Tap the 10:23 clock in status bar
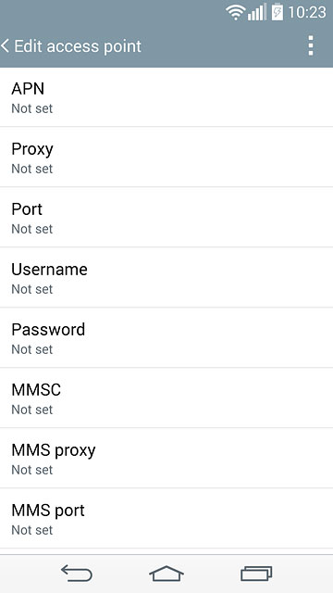 307,12
